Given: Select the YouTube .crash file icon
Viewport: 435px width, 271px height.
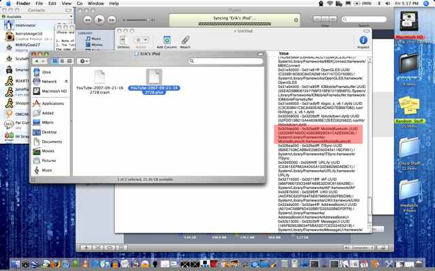Looking at the screenshot, I should pyautogui.click(x=99, y=77).
